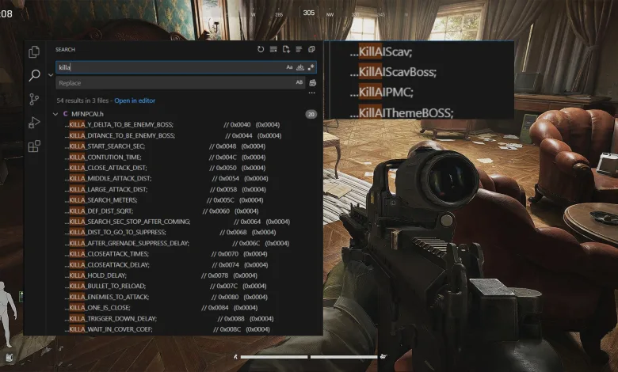Screen dimensions: 618x372
Task: Collapse the MFNPCAI.h results group
Action: (54, 114)
